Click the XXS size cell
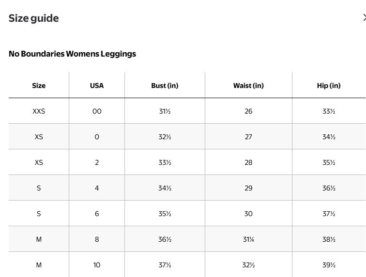Screen dimensions: 366x277 (x=39, y=111)
